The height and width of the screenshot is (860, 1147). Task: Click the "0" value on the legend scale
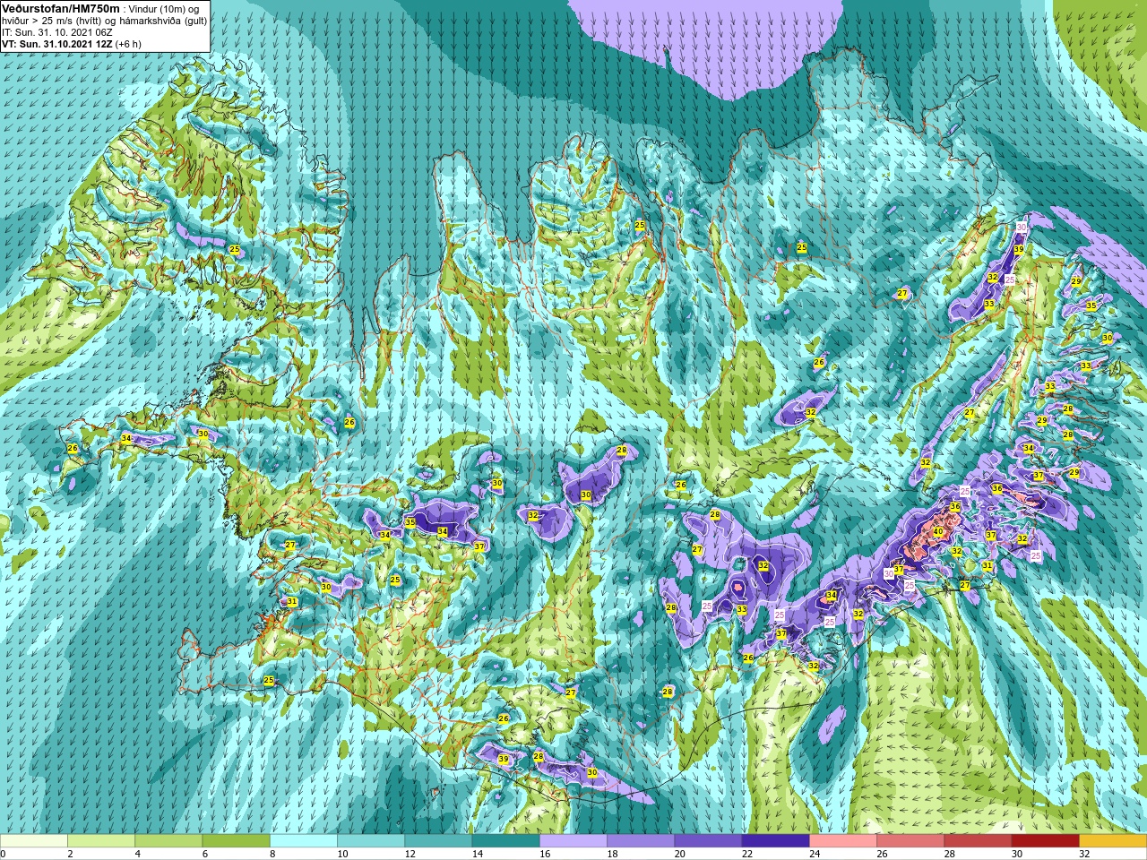click(4, 854)
